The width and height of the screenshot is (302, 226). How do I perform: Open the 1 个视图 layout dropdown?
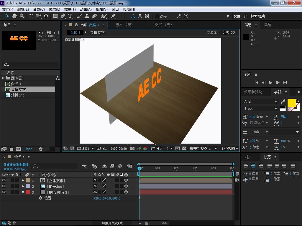click(230, 149)
